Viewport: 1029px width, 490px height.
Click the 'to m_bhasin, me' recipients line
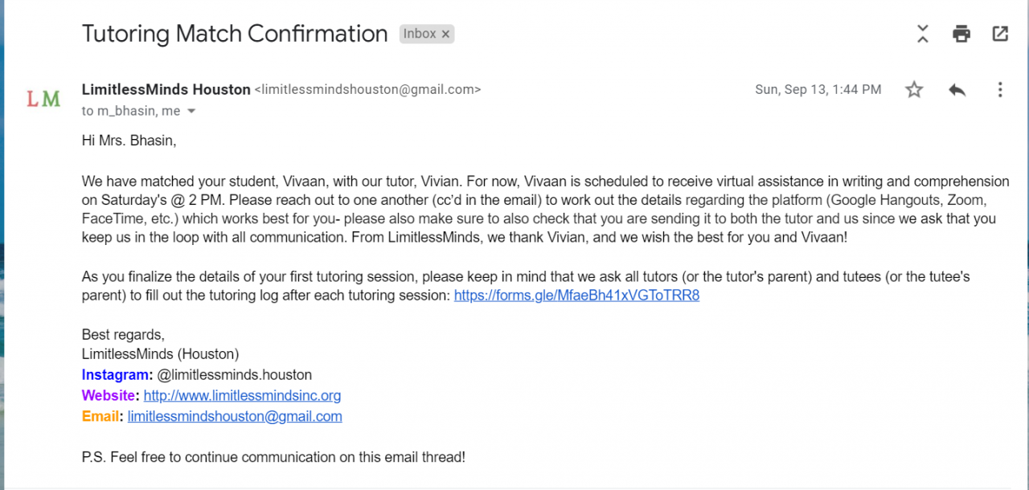coord(132,111)
